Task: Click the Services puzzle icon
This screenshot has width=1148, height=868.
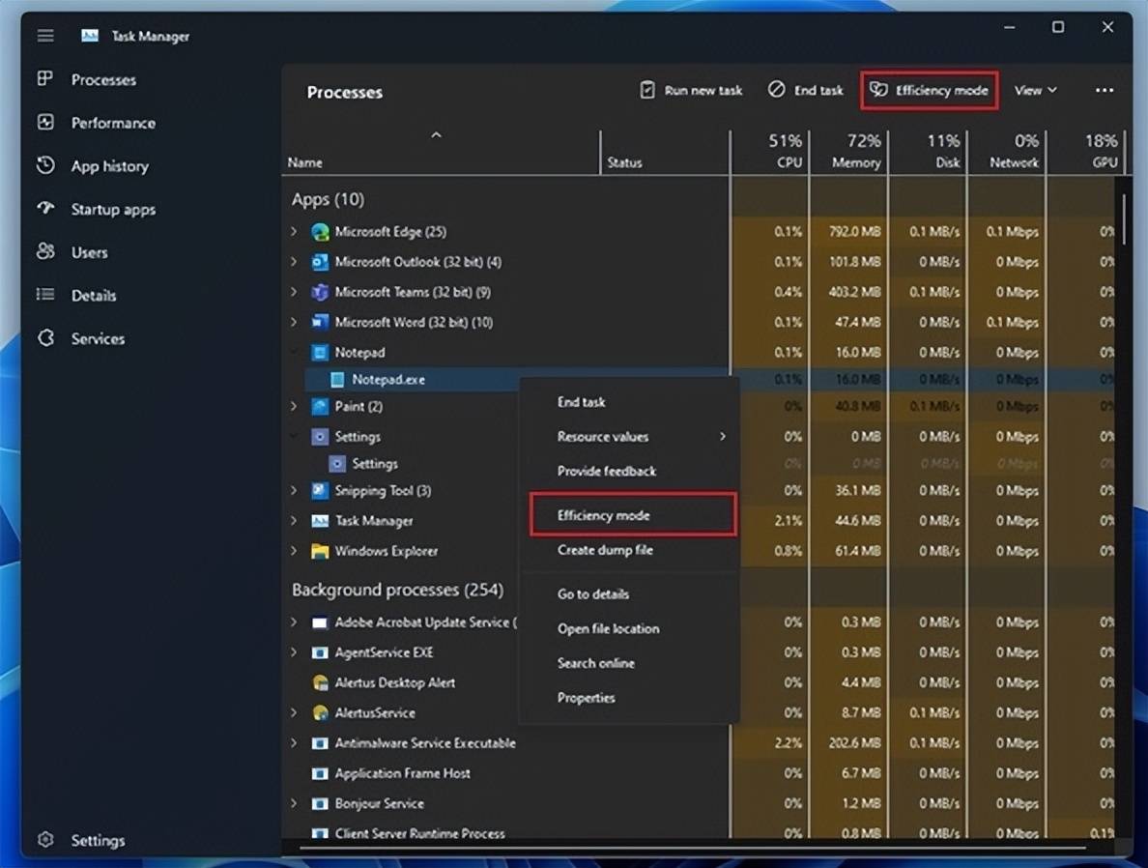Action: pos(45,338)
